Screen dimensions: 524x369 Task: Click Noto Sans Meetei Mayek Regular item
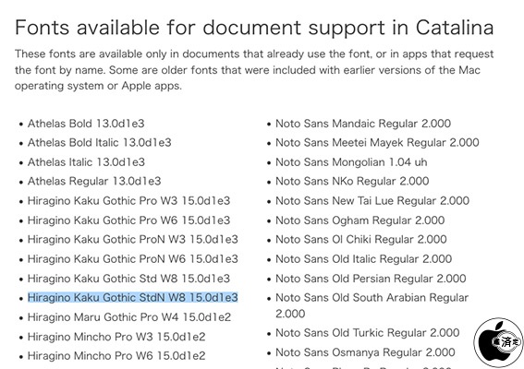click(377, 142)
